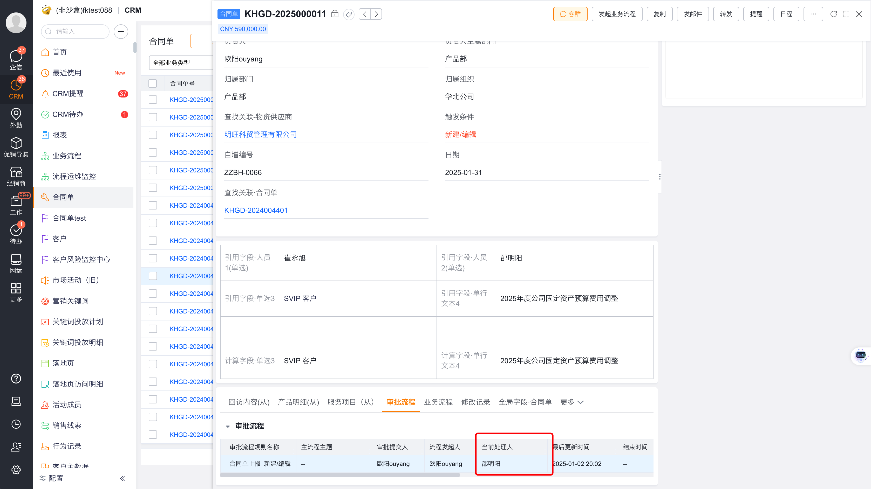Check the fourth KHGD-2025000 row checkbox

153,153
